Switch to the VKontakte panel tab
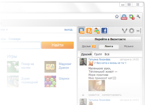Screen dimensions: 146x105 81,31
